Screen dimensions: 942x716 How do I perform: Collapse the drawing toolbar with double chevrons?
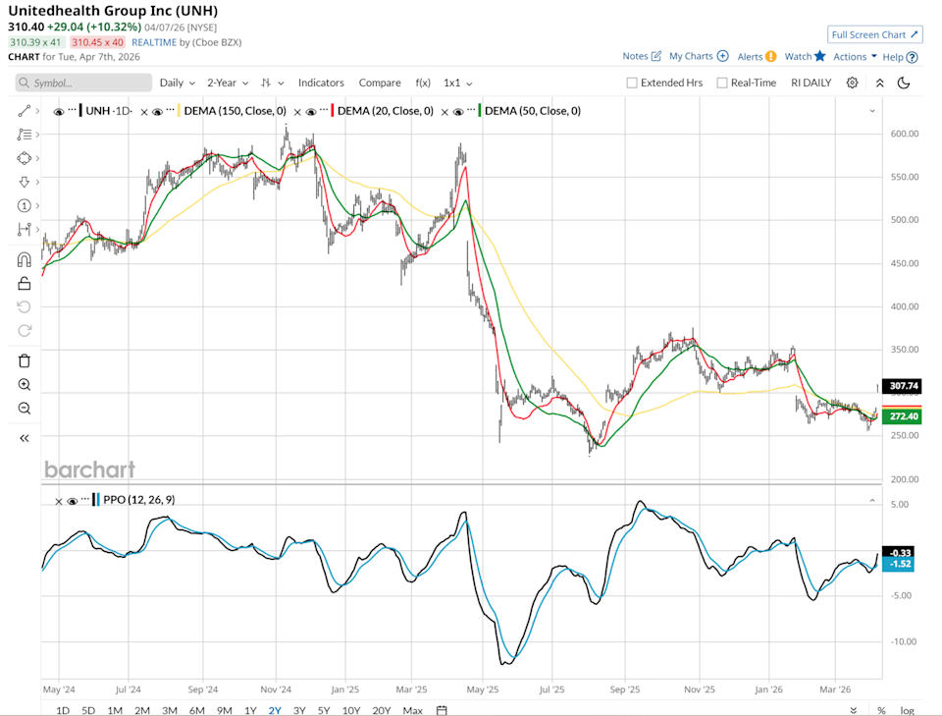24,439
